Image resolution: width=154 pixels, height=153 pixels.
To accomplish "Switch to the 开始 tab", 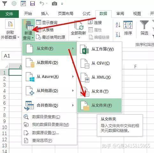I will (28, 14).
